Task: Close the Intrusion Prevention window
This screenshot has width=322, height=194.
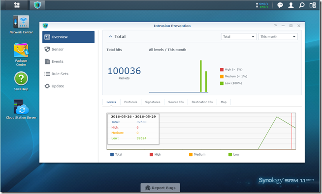Action: pos(299,26)
